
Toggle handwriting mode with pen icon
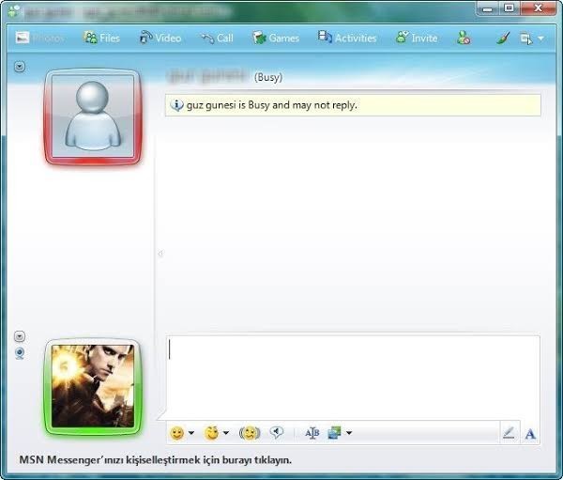509,433
